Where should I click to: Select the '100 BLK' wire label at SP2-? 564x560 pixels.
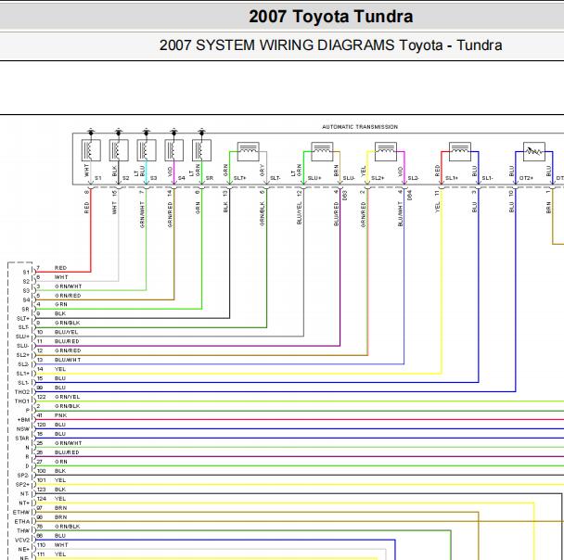(x=51, y=471)
